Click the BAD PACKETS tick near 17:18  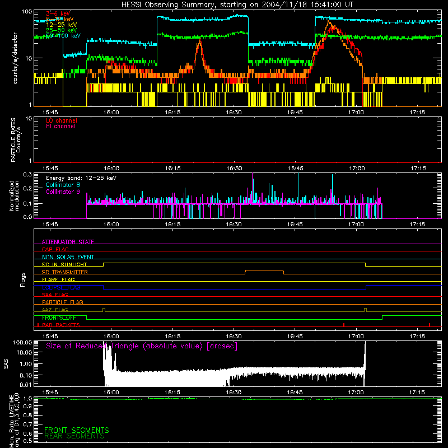click(x=430, y=325)
